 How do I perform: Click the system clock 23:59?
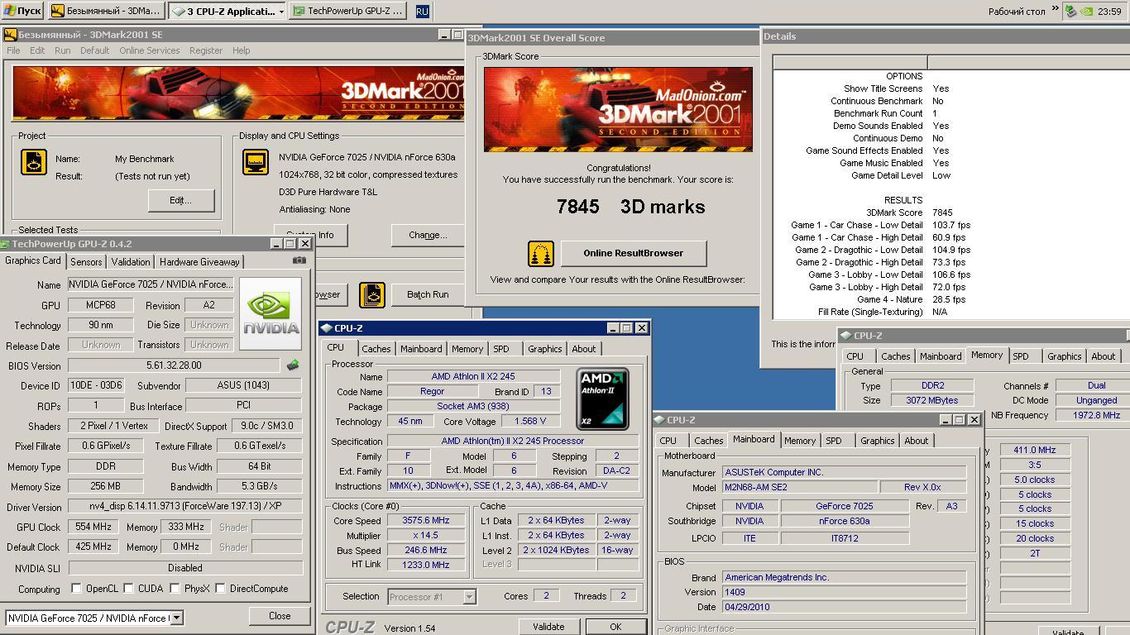click(1109, 12)
